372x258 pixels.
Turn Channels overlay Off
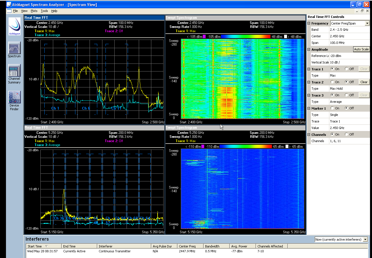346,134
